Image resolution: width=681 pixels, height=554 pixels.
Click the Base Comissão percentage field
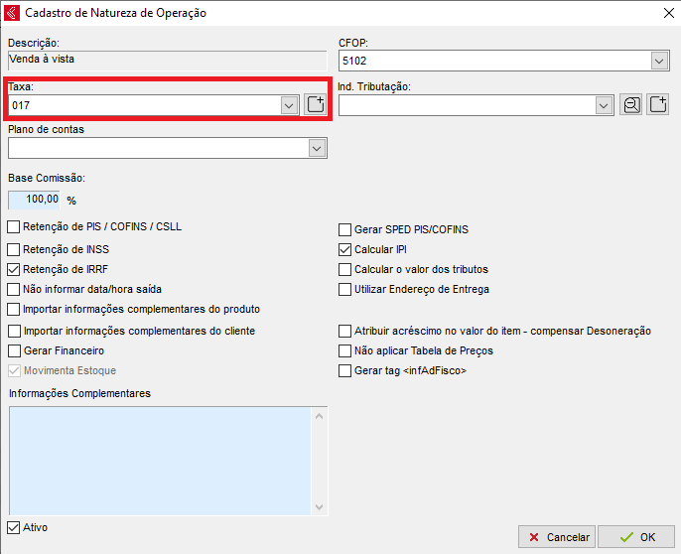pyautogui.click(x=35, y=200)
